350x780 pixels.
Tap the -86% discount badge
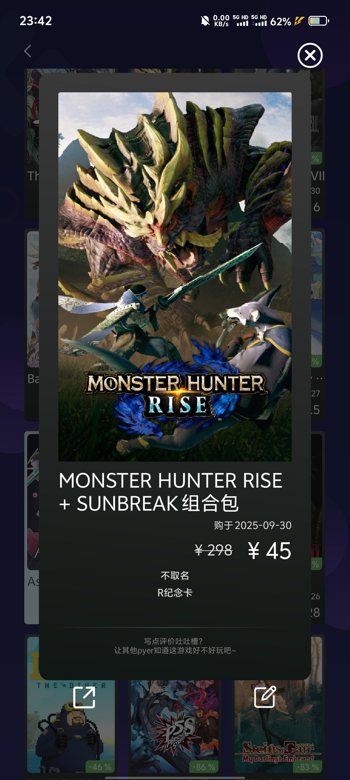click(x=204, y=767)
